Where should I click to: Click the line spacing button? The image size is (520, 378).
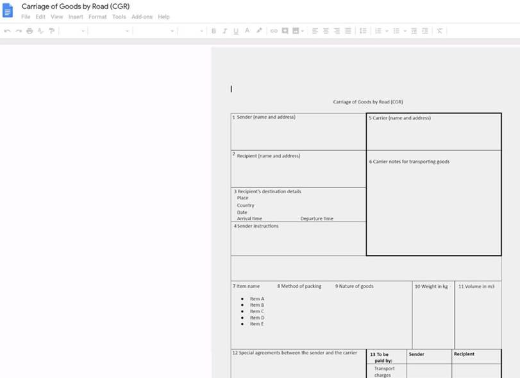(x=363, y=31)
